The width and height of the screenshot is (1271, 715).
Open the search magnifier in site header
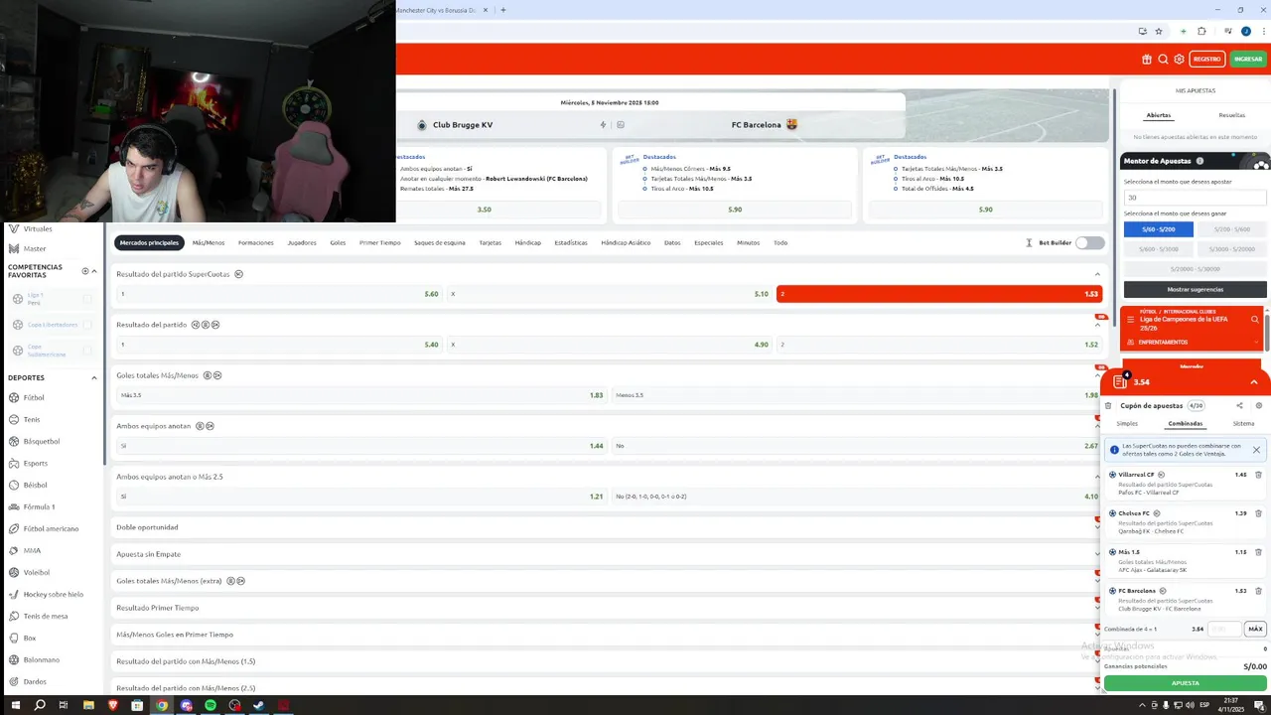[x=1163, y=59]
